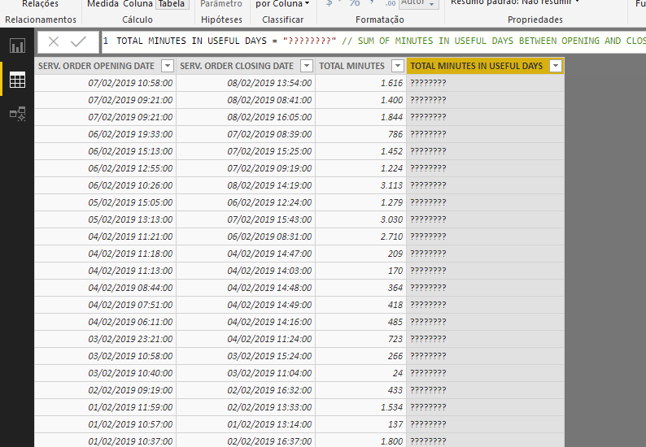The image size is (646, 447).
Task: Apply the percentage format icon
Action: coord(354,3)
